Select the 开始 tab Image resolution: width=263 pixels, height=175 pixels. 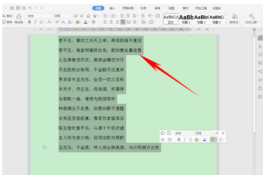99,8
